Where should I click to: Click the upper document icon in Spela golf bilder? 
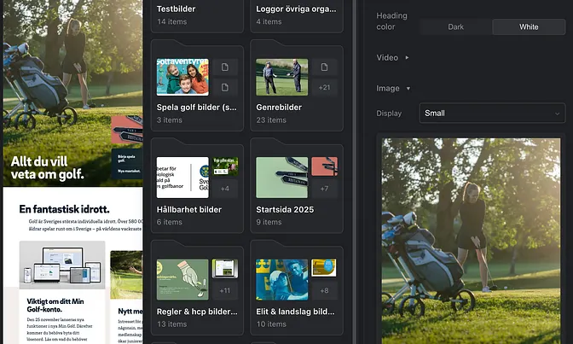(x=224, y=67)
